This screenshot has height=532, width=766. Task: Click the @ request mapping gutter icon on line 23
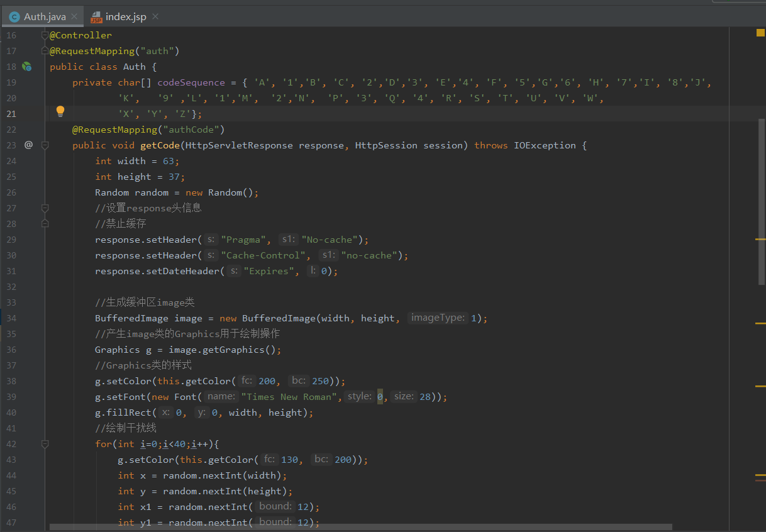point(28,145)
